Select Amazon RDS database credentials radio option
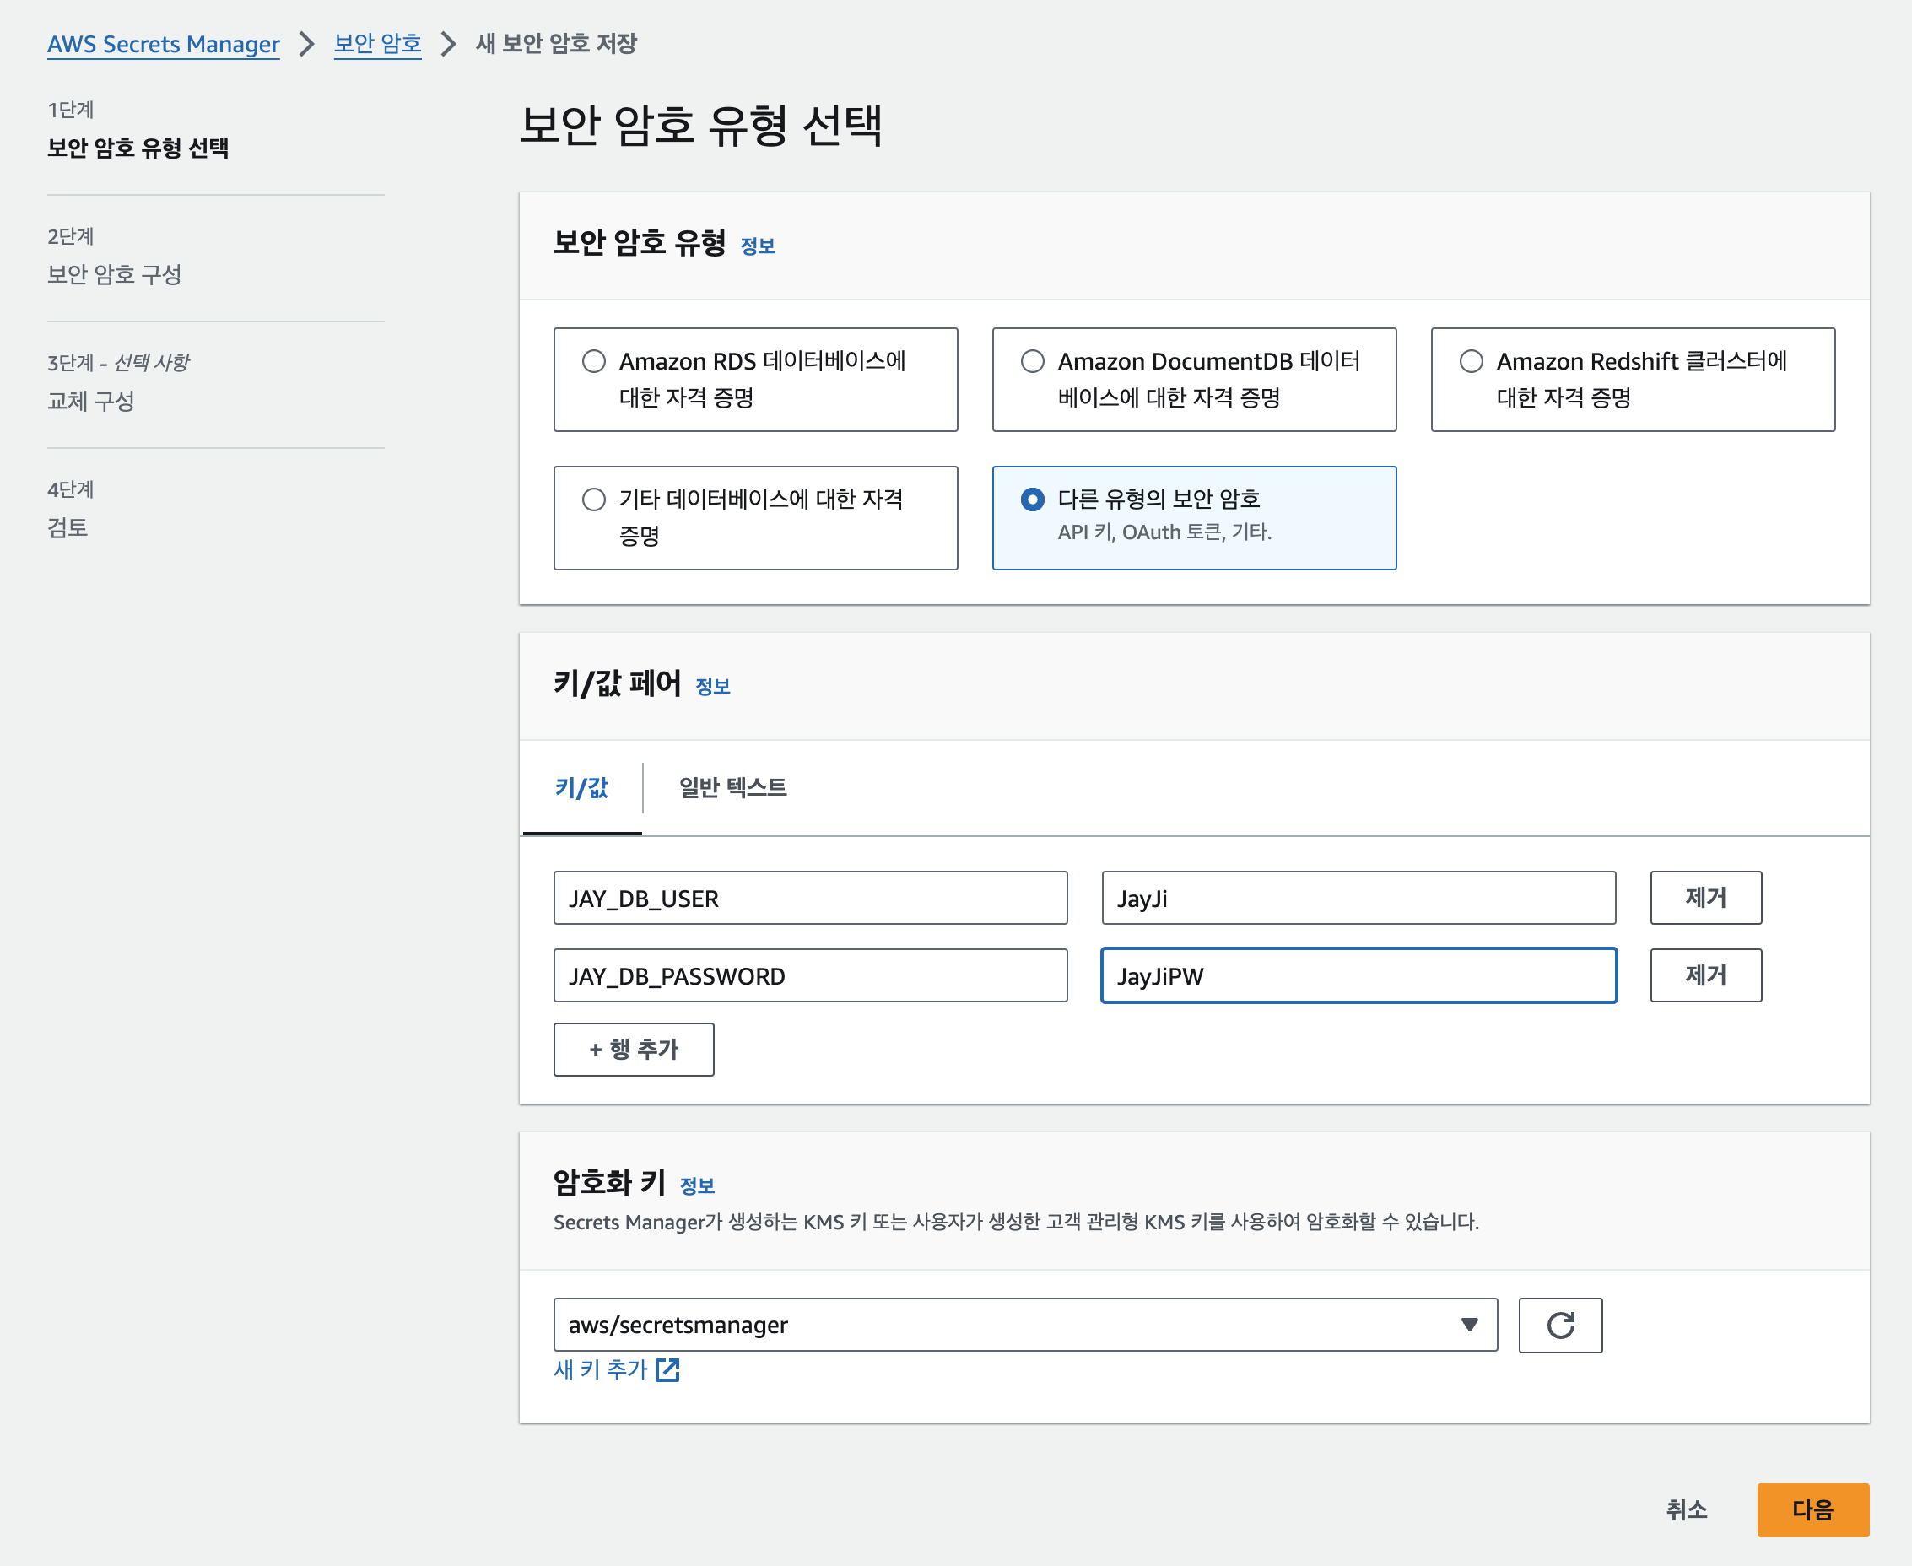The height and width of the screenshot is (1566, 1912). coord(593,362)
